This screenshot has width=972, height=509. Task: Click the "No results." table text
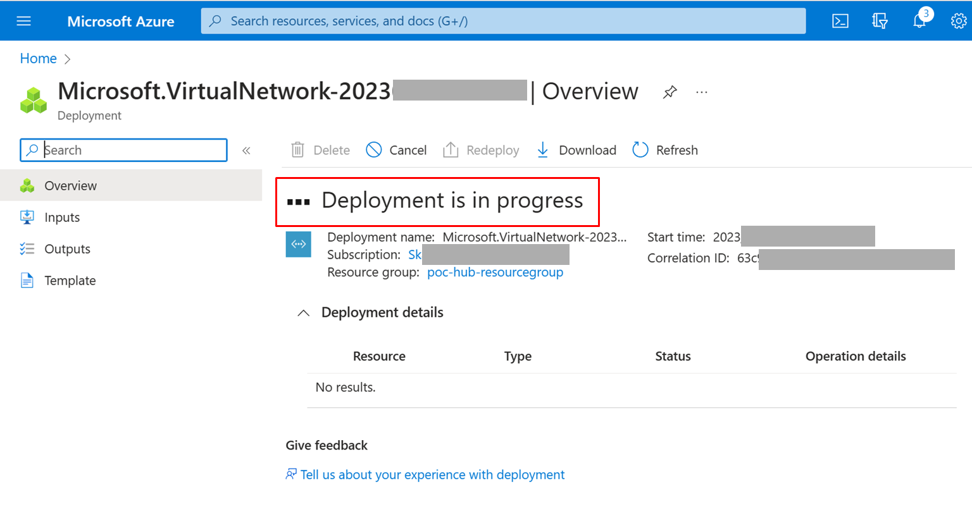(346, 387)
